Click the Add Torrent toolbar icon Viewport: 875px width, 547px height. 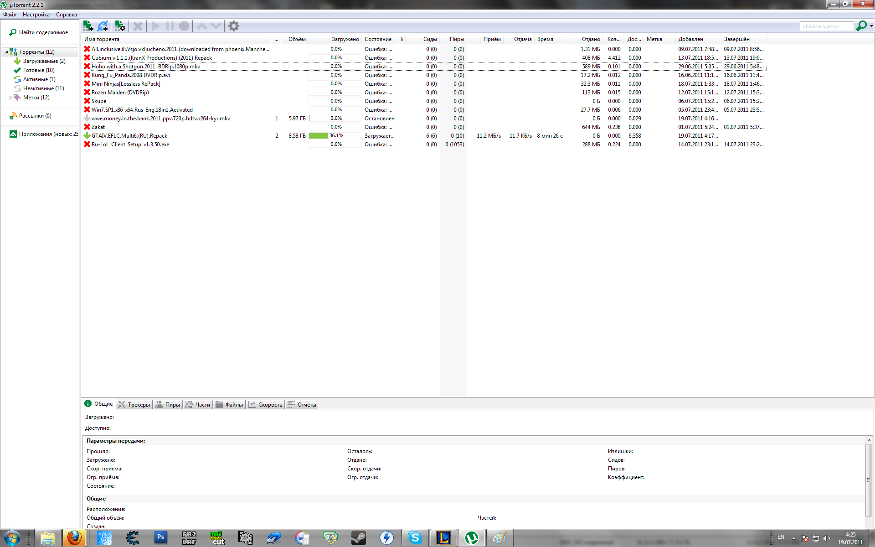pyautogui.click(x=88, y=26)
